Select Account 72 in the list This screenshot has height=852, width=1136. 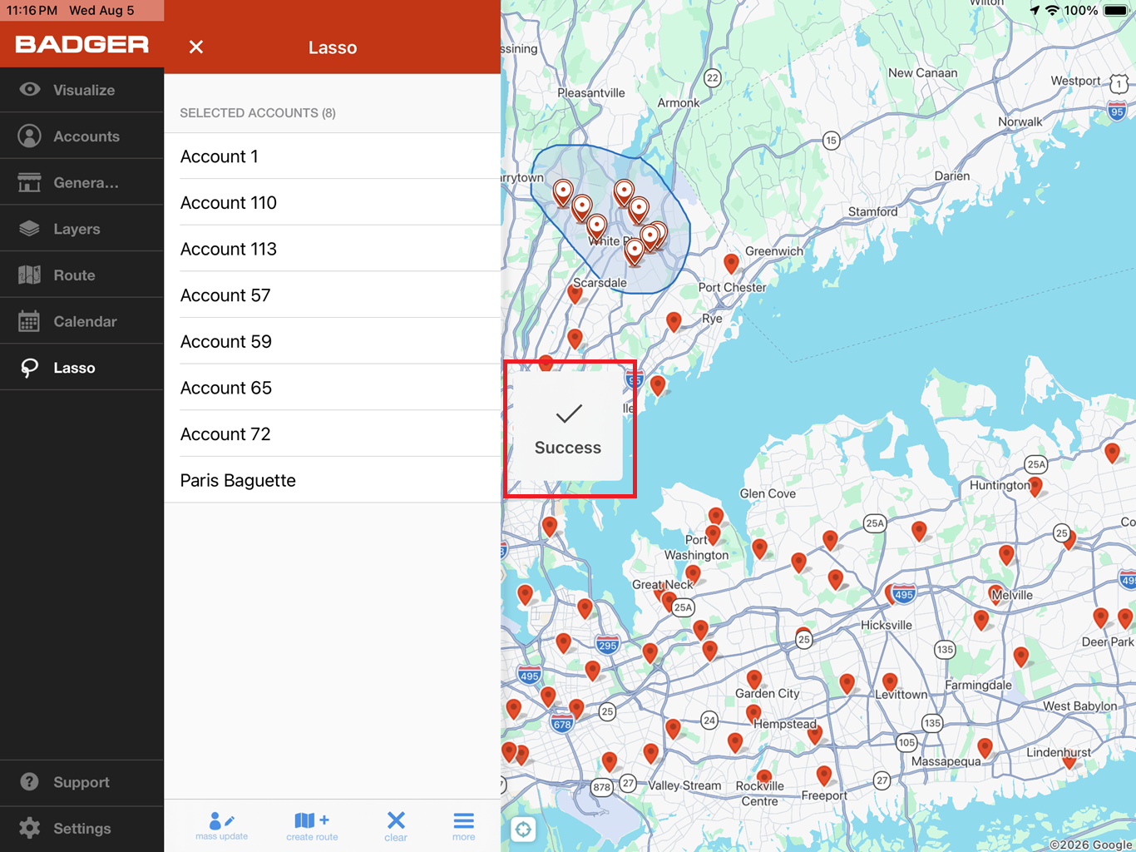333,434
